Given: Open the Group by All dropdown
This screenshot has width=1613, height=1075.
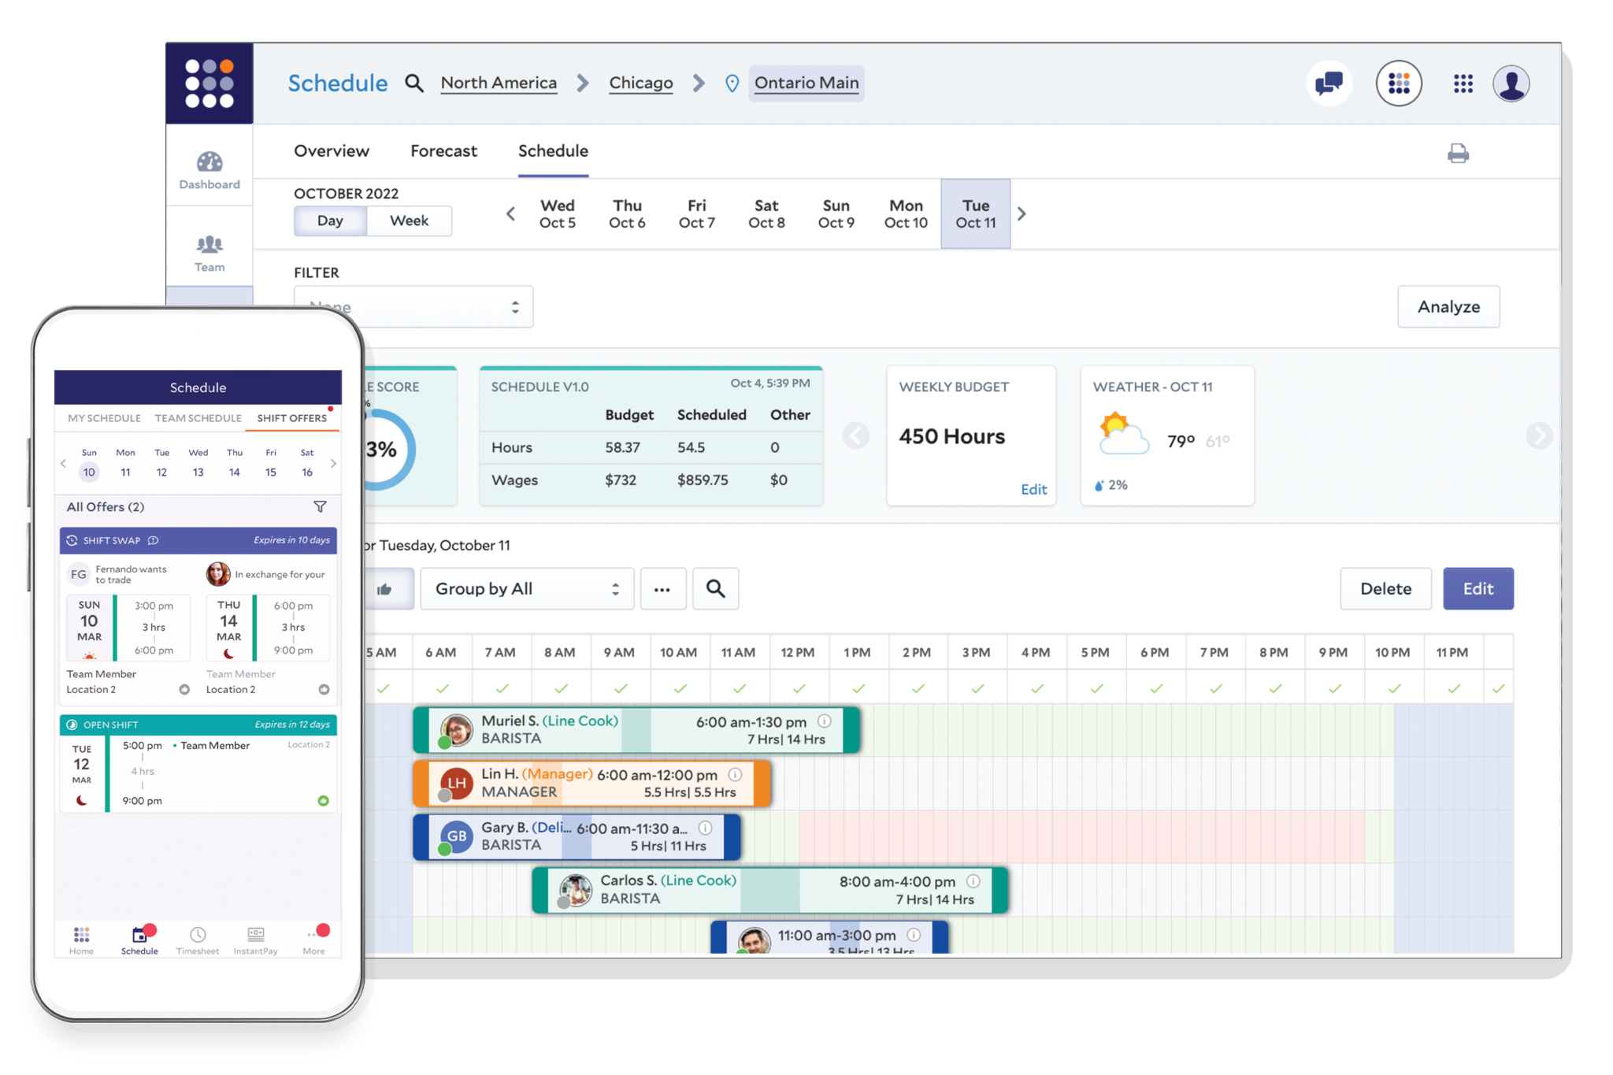Looking at the screenshot, I should point(526,588).
